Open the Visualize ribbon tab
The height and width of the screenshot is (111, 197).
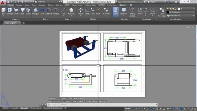[19, 5]
